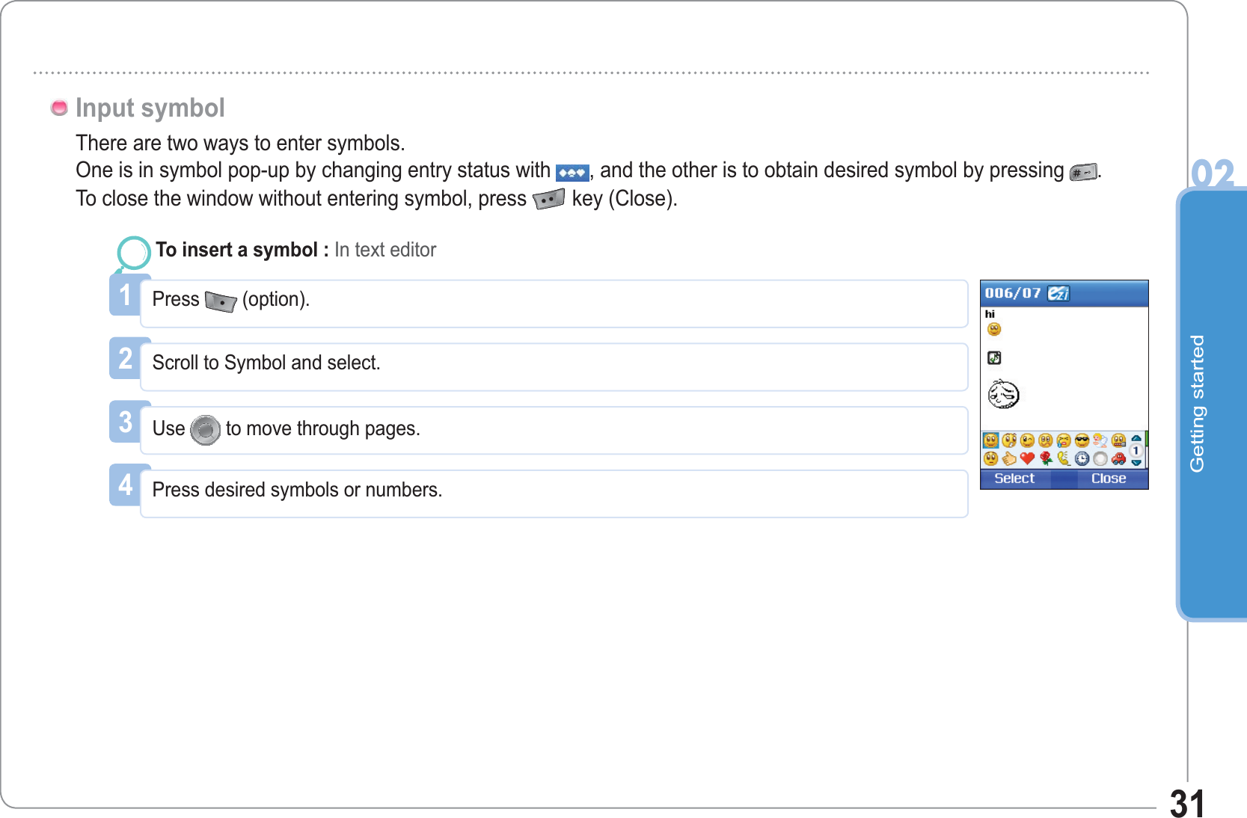This screenshot has height=818, width=1247.
Task: Insert the red car symbol
Action: 1118,458
